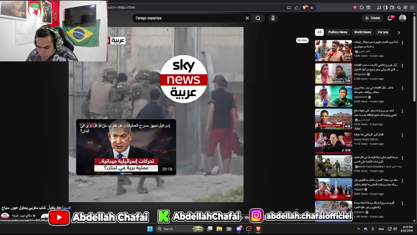417x235 pixels.
Task: Open the Anbae tv channel link
Action: pos(359,212)
